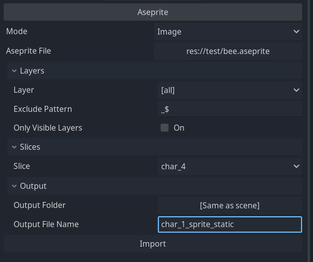Click the Output File Name label
Viewport: 313px width, 262px height.
point(46,224)
